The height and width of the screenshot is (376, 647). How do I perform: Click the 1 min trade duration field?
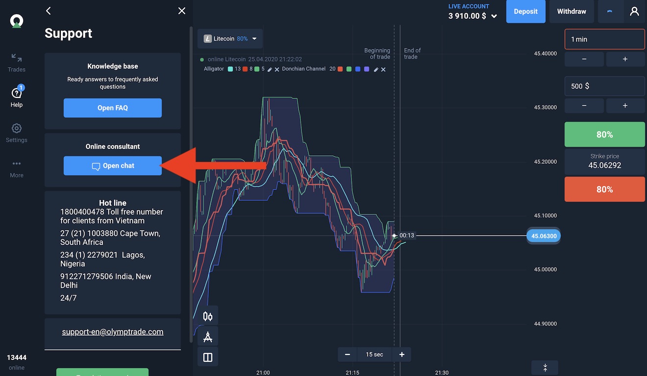[604, 39]
